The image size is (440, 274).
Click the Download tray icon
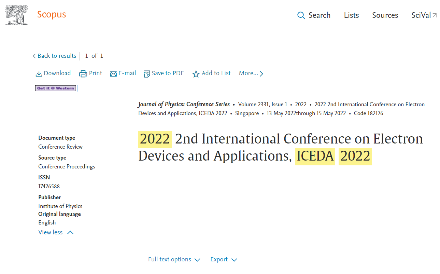pos(39,74)
